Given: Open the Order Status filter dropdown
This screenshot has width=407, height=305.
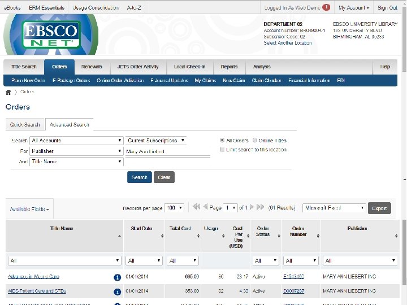Looking at the screenshot, I should coord(266,260).
